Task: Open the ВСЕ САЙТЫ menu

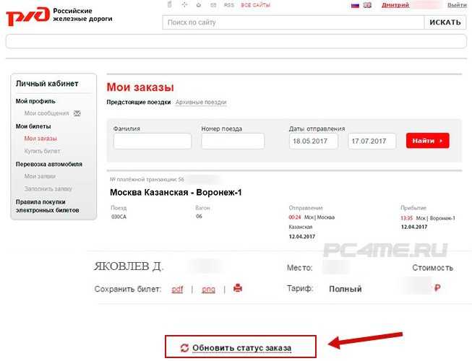Action: [255, 5]
